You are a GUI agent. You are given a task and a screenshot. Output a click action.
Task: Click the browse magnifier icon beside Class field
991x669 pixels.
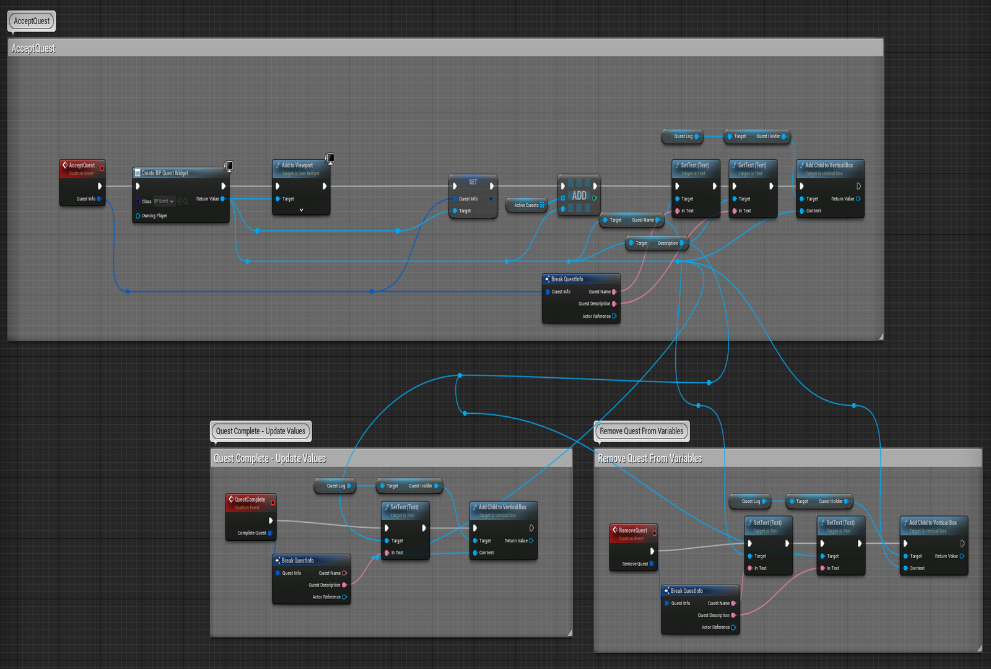[x=186, y=201]
